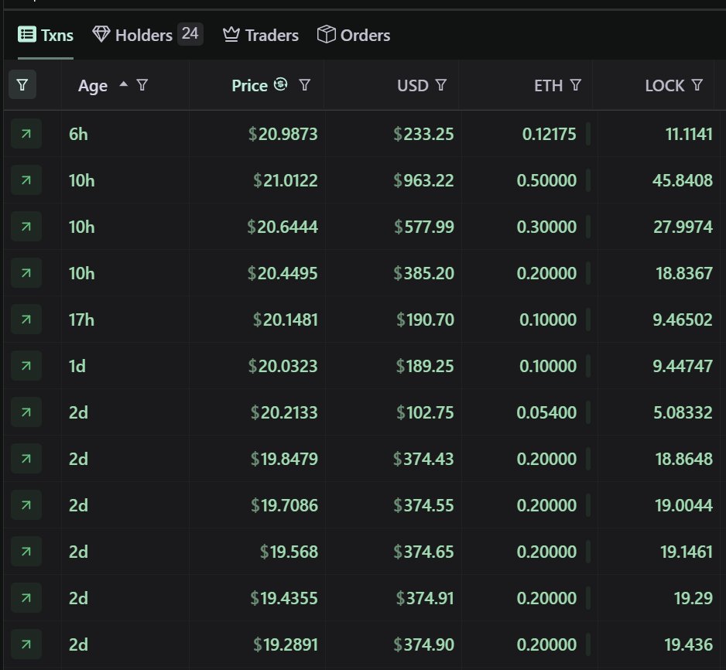Viewport: 726px width, 670px height.
Task: Click the LOCK value 19.29
Action: pos(693,598)
